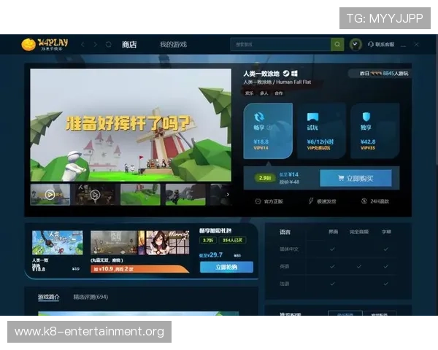Open the 商店 store tab
Image resolution: width=438 pixels, height=350 pixels.
point(129,44)
